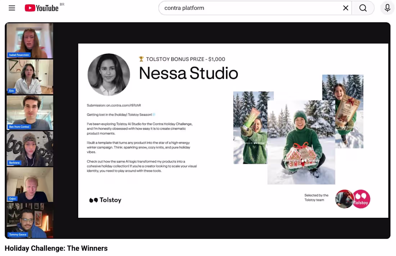Select the Ben from Contra participant tile
Image resolution: width=396 pixels, height=256 pixels.
click(30, 113)
